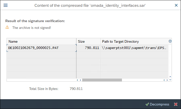Click scroll left arrow beside Name column
Viewport: 181px width, 109px height.
(x=77, y=80)
